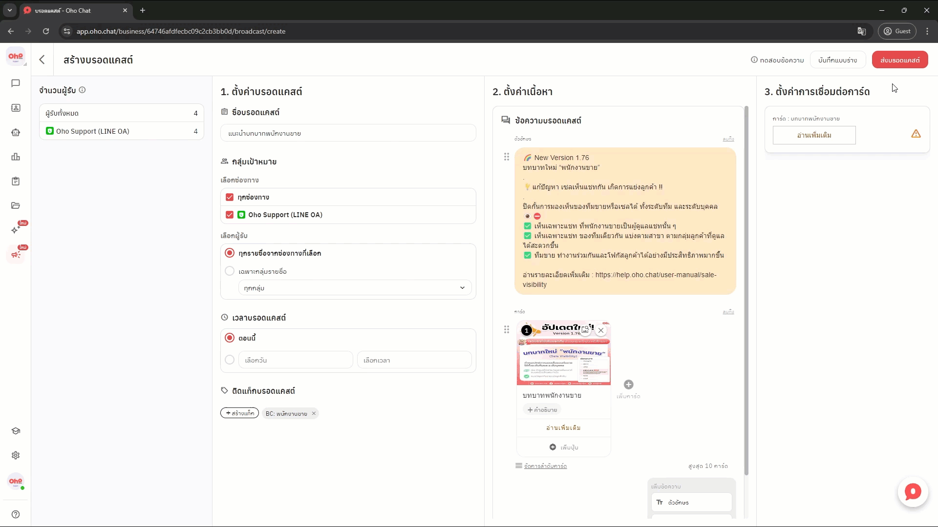Click the ทดสอบข้อความ test message link
Screen dimensions: 938x527
[x=777, y=60]
